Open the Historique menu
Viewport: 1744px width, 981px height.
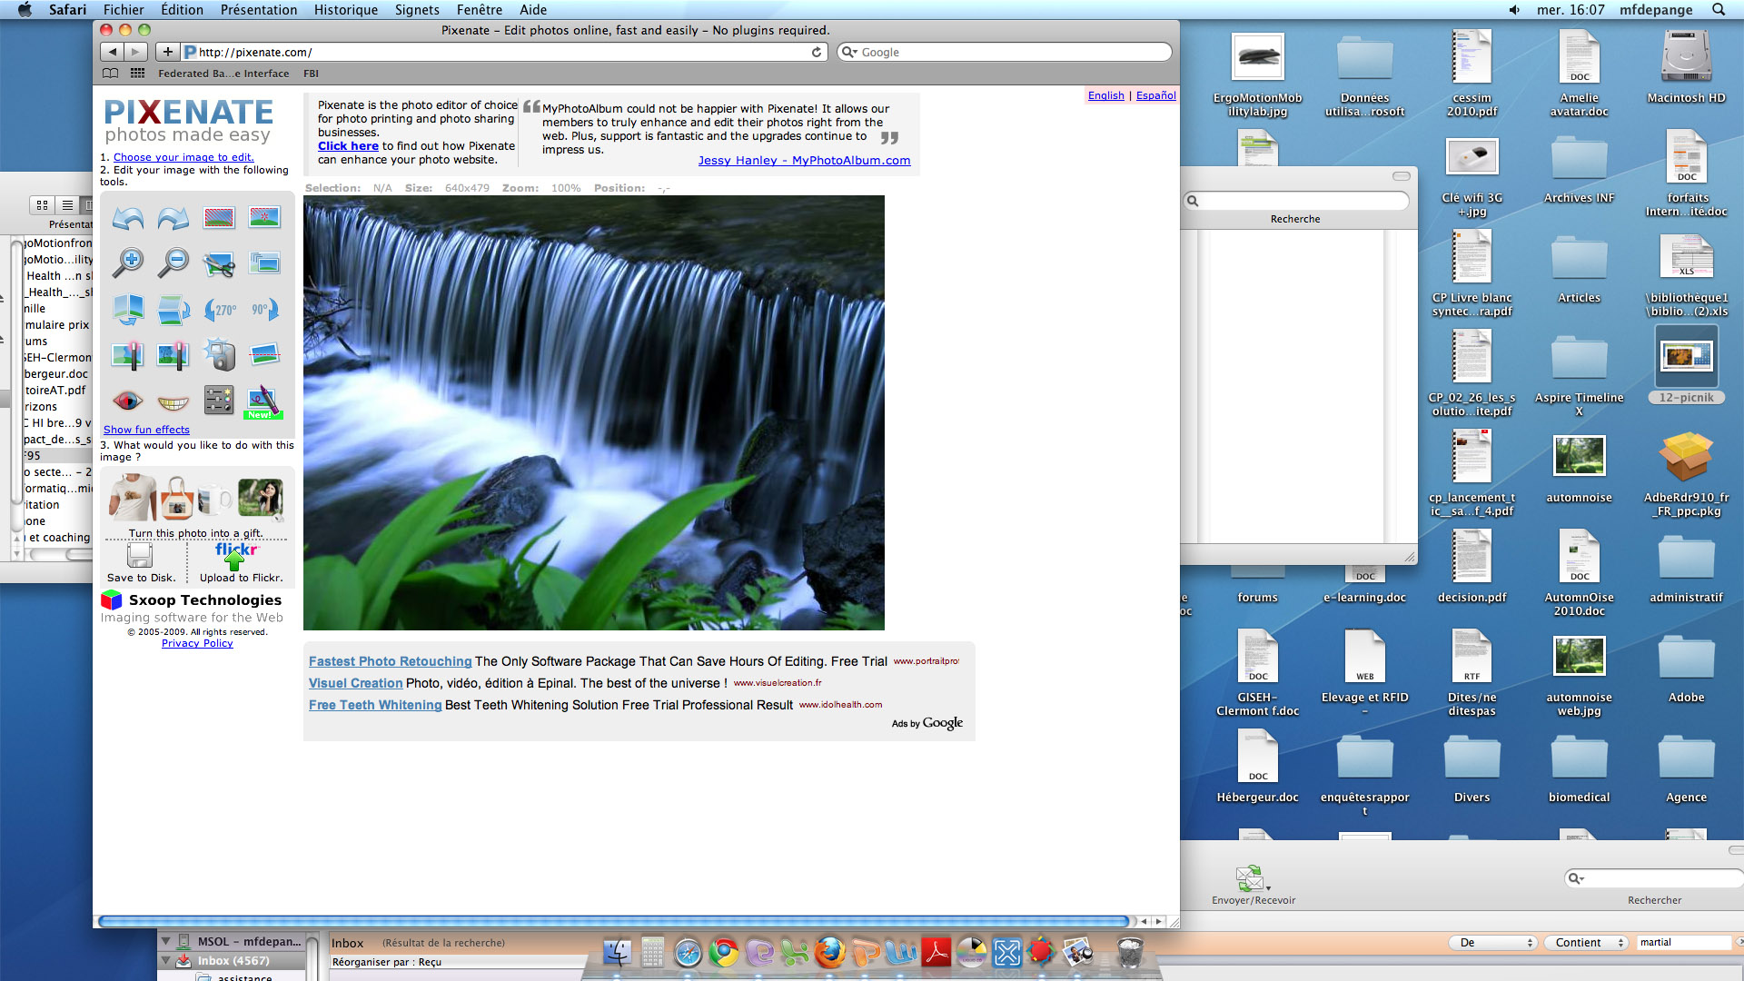pos(345,10)
